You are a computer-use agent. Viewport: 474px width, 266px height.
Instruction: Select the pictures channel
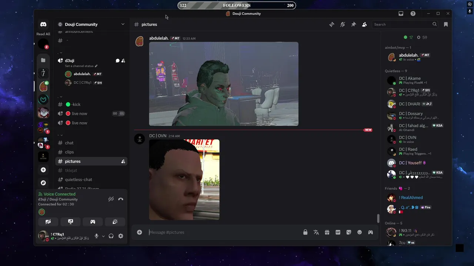point(91,161)
